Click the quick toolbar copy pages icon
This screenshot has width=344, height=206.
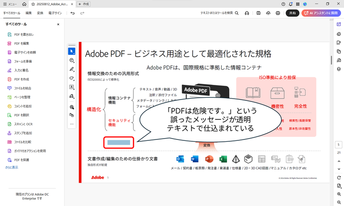[72, 115]
